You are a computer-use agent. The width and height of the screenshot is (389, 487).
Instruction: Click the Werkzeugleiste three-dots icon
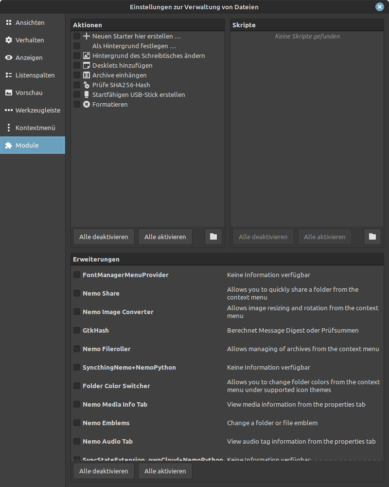pos(9,110)
